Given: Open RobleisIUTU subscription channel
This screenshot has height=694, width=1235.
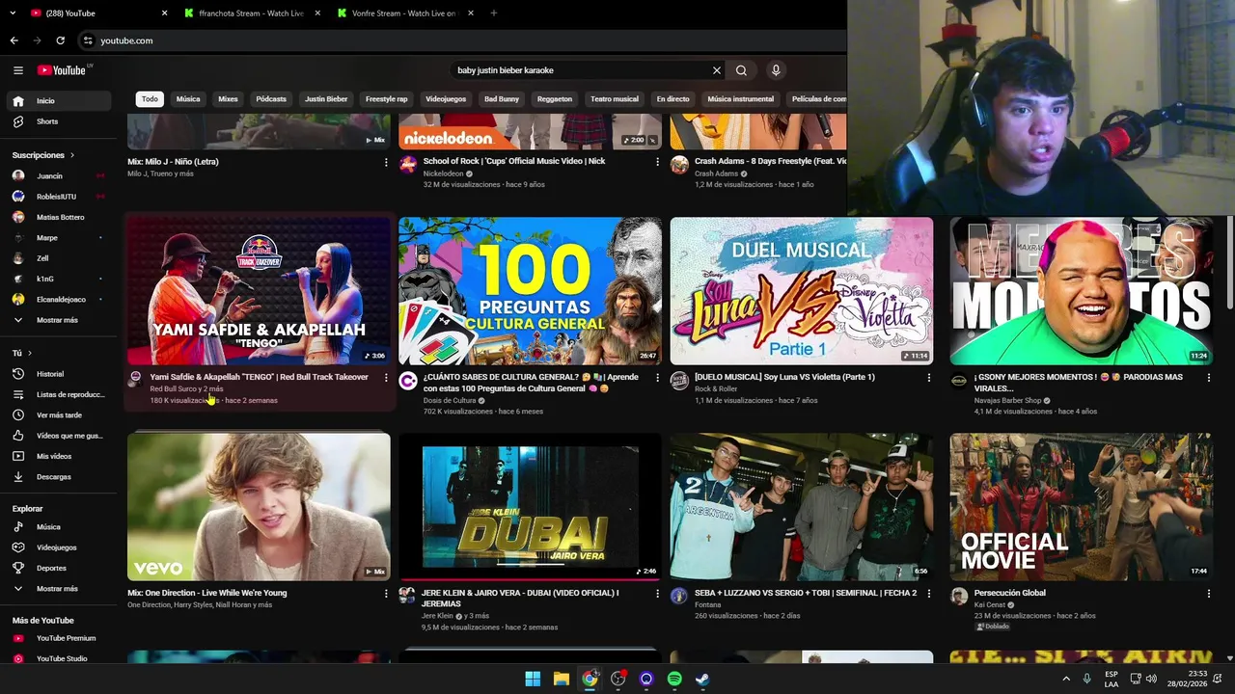Looking at the screenshot, I should (x=61, y=197).
